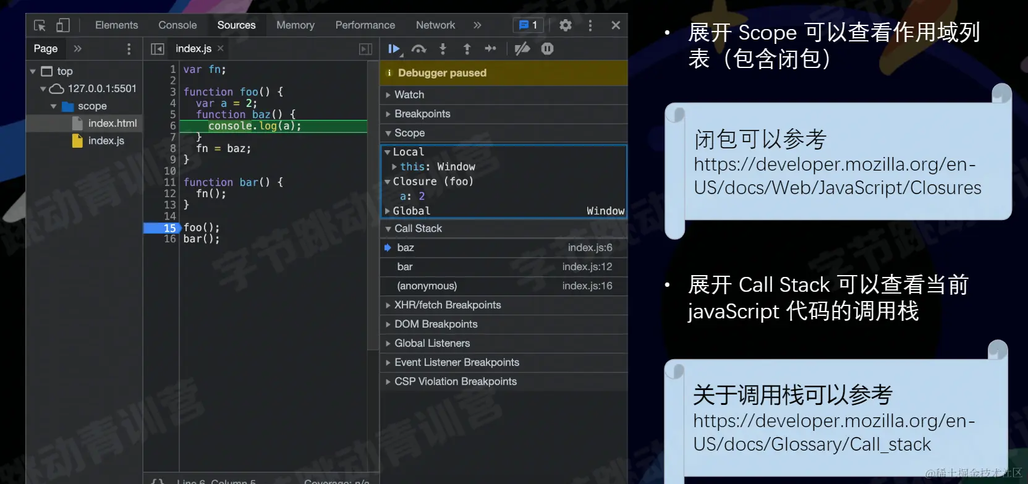Hide the debugger sidebar

pos(366,49)
